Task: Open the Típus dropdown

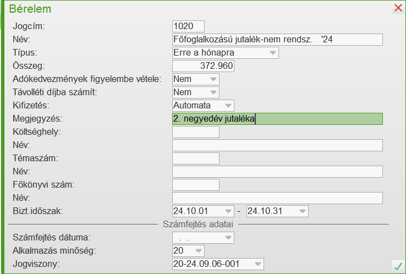Action: tap(273, 53)
